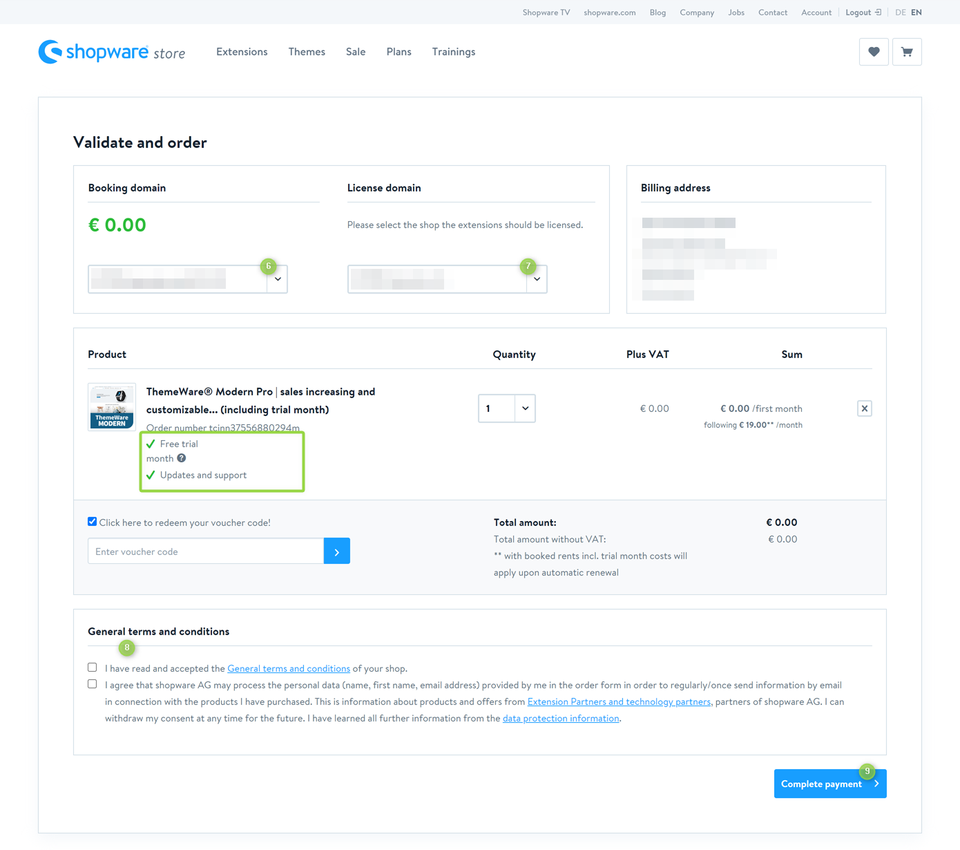The height and width of the screenshot is (850, 960).
Task: Click the Validate and order heading
Action: click(140, 142)
